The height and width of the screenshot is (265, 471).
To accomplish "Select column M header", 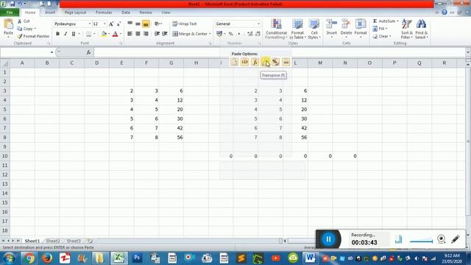I will coord(320,63).
